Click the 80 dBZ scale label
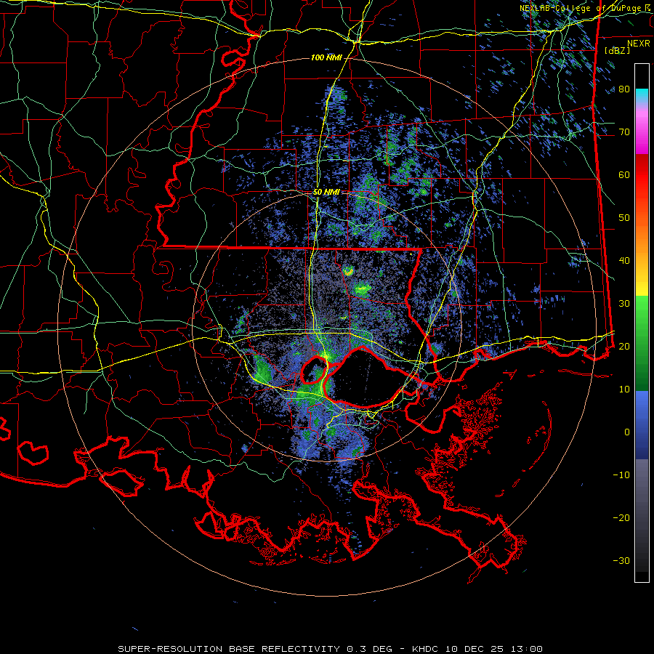This screenshot has height=654, width=654. pos(624,89)
